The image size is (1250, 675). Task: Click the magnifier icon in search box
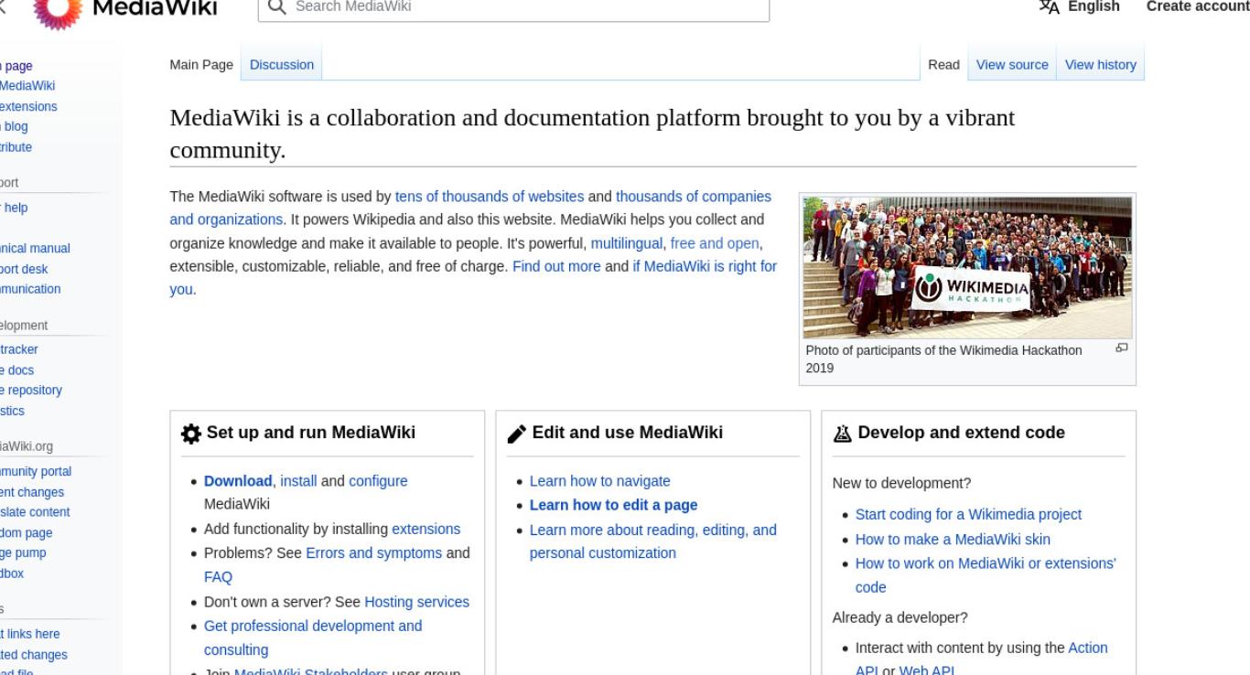(276, 6)
